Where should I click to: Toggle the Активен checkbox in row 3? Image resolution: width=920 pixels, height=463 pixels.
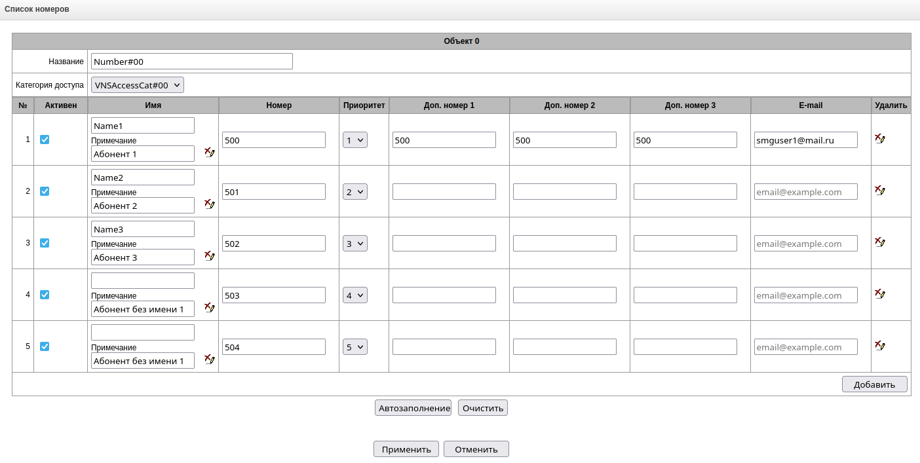(x=45, y=243)
